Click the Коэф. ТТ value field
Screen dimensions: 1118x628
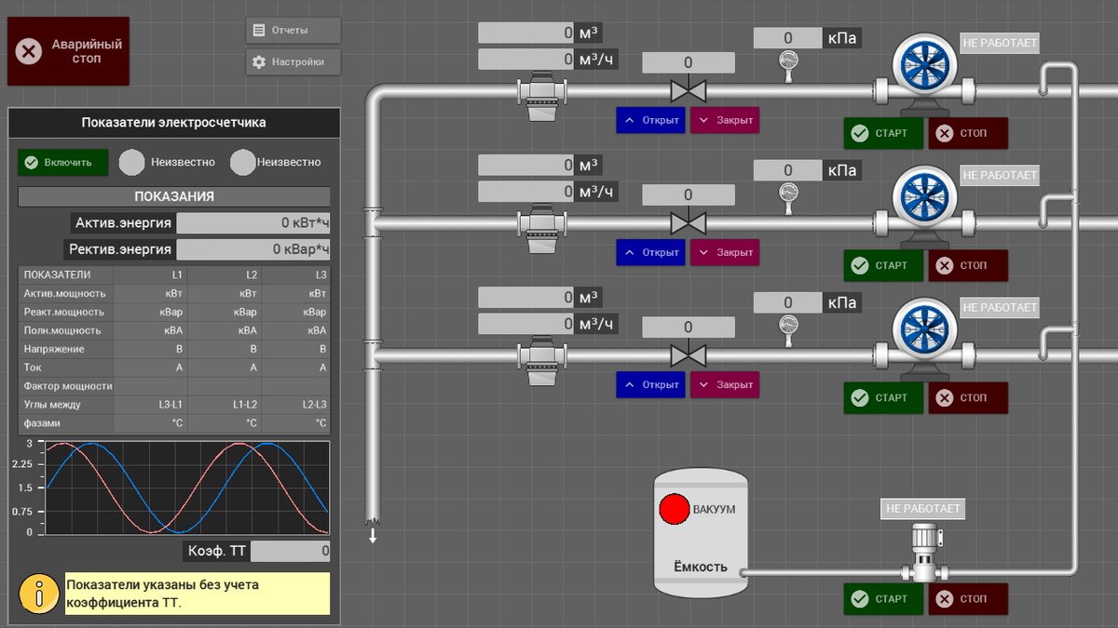[291, 551]
